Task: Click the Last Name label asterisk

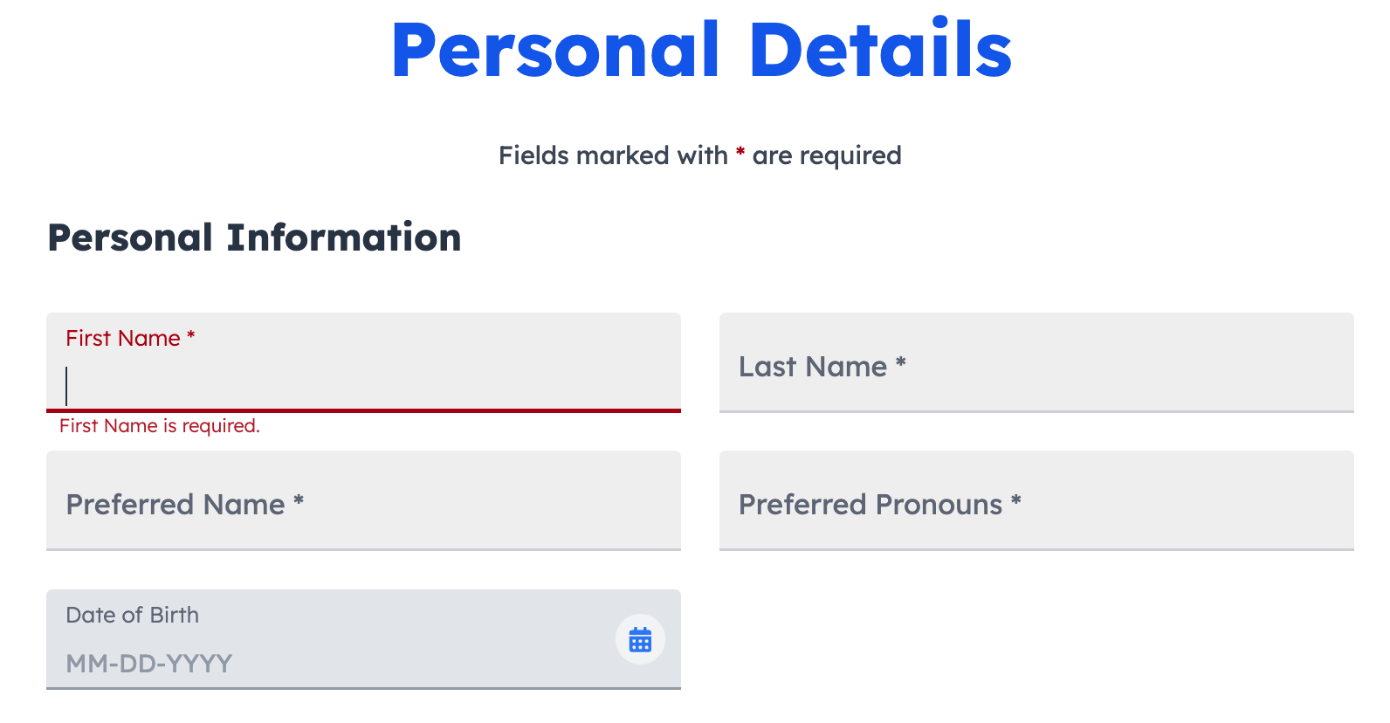Action: pos(901,362)
